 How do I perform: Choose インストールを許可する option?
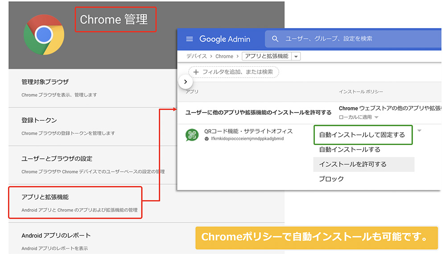click(364, 164)
